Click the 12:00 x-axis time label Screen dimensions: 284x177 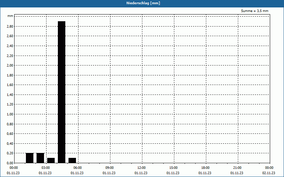pyautogui.click(x=141, y=168)
